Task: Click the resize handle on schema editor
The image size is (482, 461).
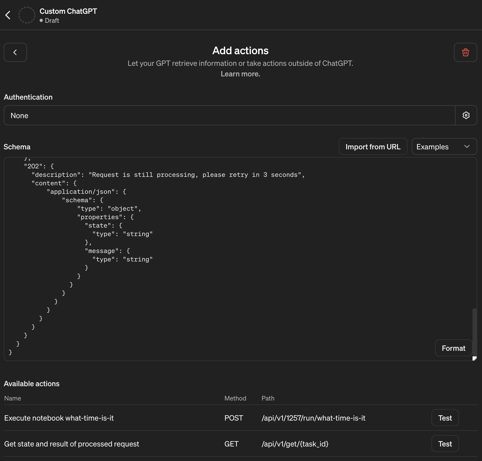Action: point(474,358)
